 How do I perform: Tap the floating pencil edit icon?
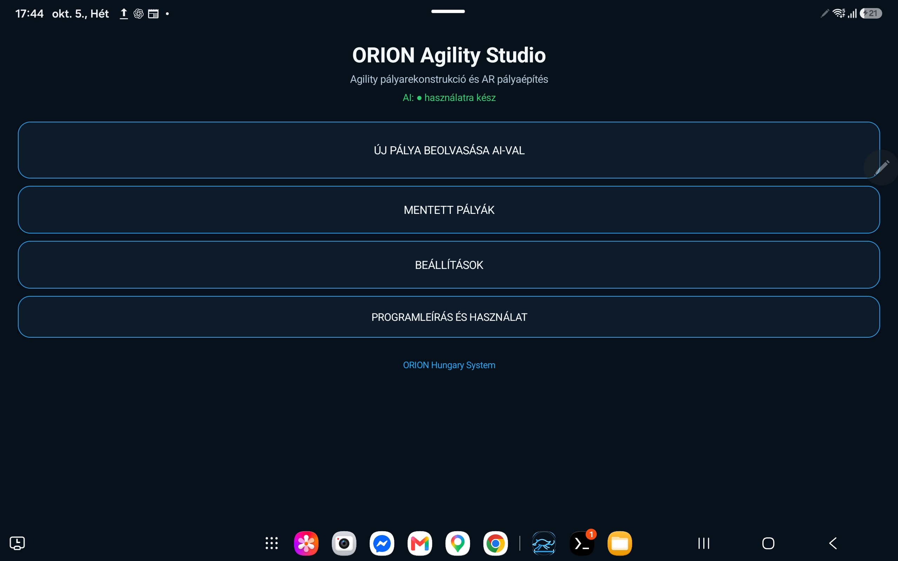(x=882, y=168)
